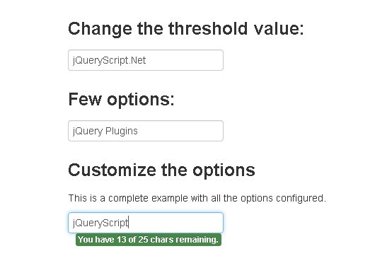
Task: Click the word "threshold" in the heading
Action: (x=208, y=28)
